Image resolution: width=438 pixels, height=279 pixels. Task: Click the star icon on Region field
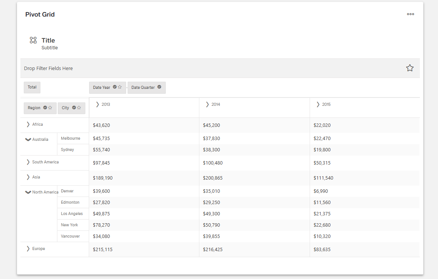point(51,108)
